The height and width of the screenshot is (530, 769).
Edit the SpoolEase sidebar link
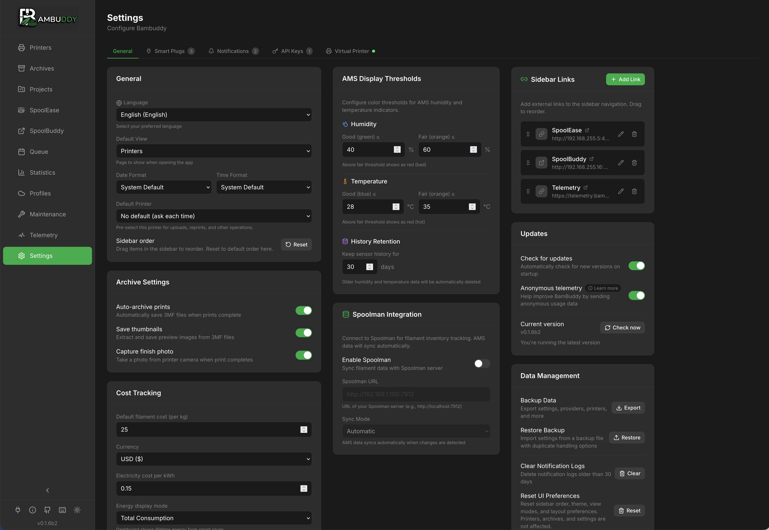click(621, 134)
